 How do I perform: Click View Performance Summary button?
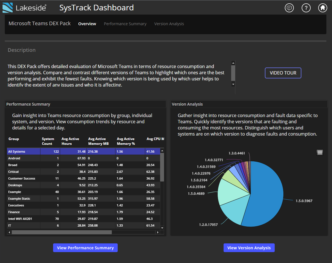[x=85, y=248]
